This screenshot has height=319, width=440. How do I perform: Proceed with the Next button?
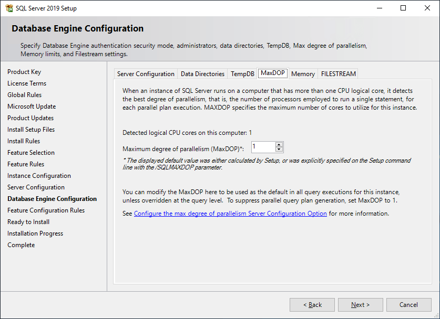[x=360, y=305]
